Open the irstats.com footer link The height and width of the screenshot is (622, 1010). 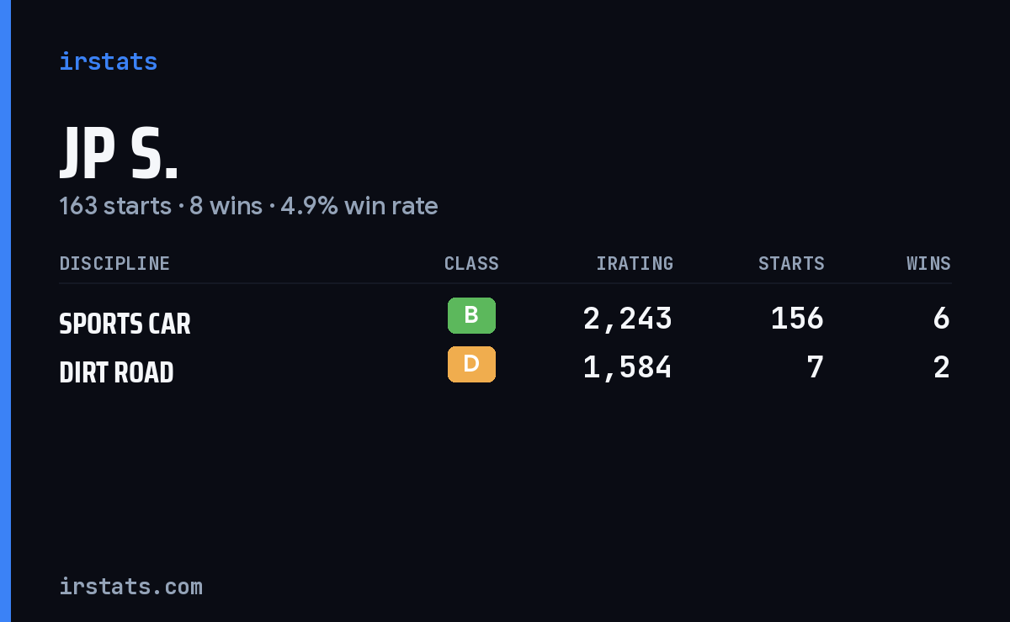[130, 586]
